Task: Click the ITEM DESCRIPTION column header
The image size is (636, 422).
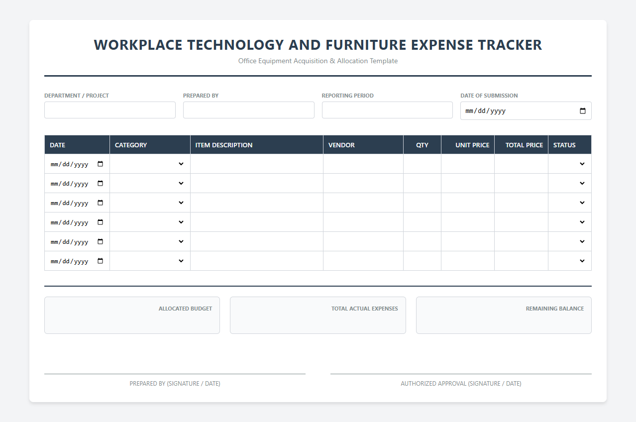Action: click(x=257, y=145)
